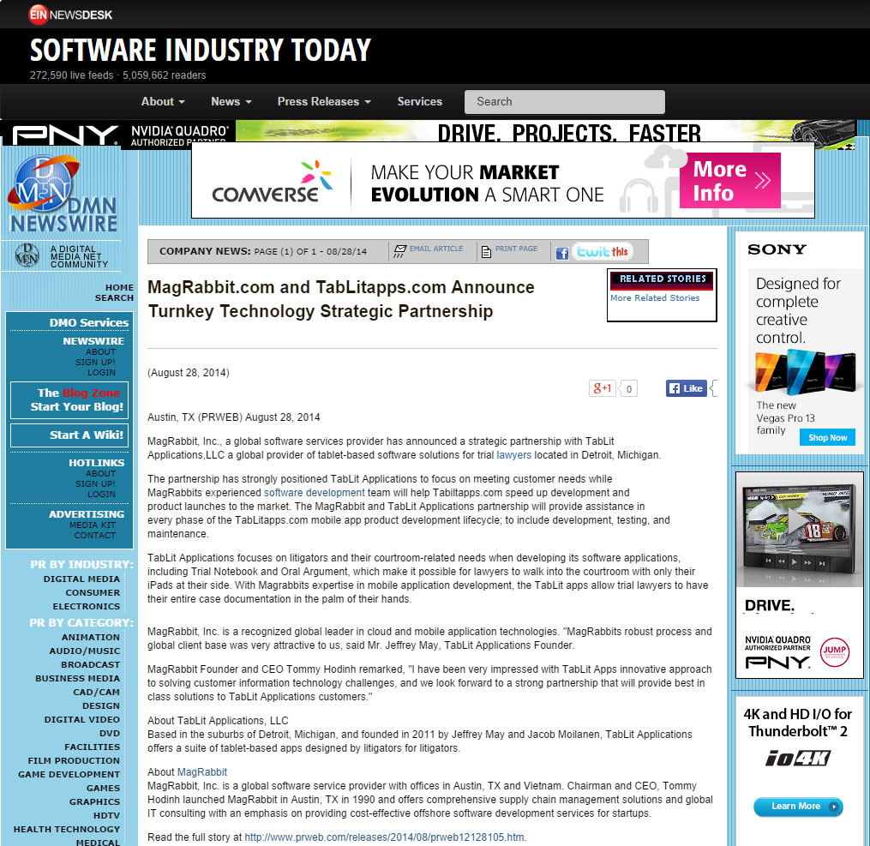The image size is (870, 846).
Task: Click Shop Now in Sony ad
Action: 827,438
